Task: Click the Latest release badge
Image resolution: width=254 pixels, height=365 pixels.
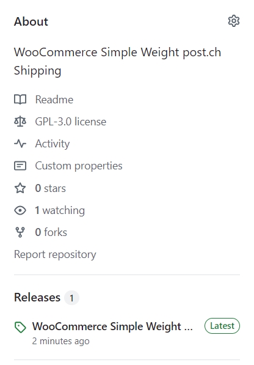Action: pyautogui.click(x=222, y=326)
